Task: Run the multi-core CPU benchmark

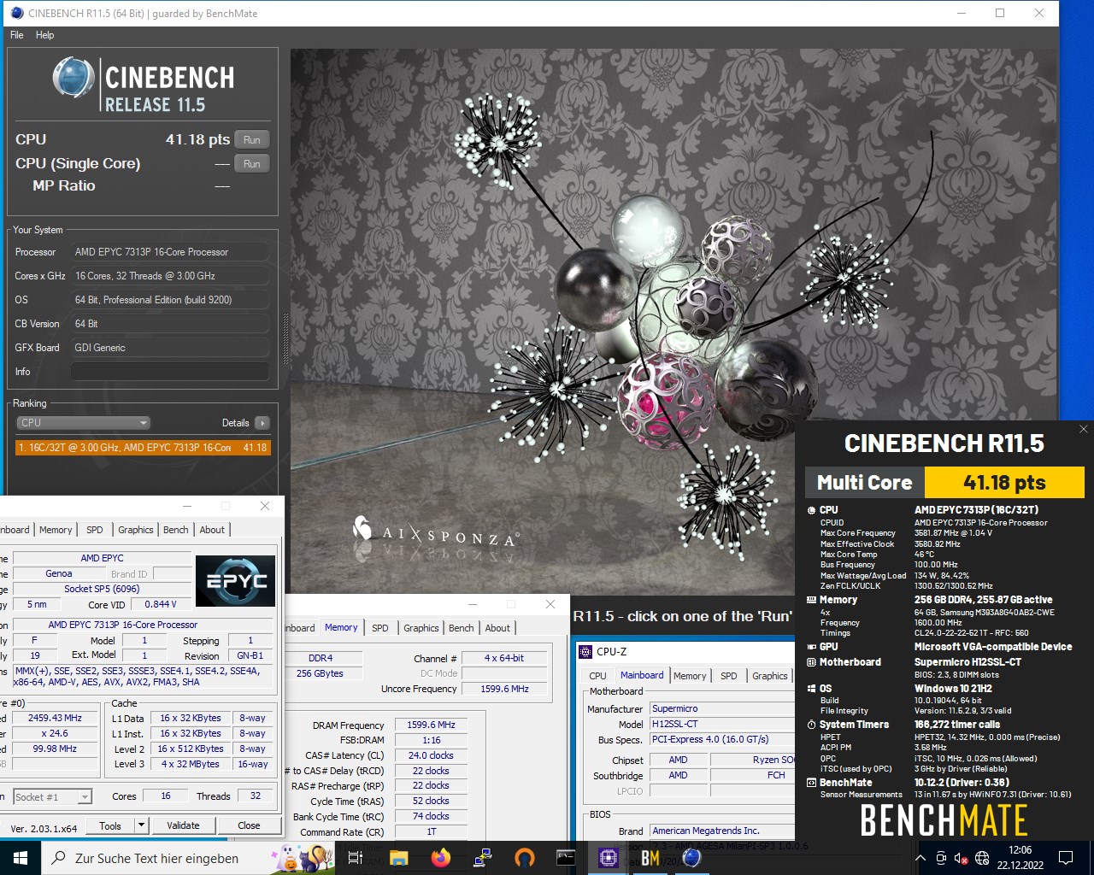Action: (251, 140)
